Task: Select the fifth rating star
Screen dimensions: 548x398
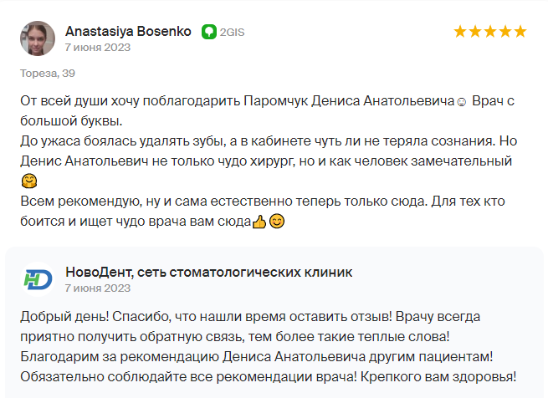Action: pos(520,32)
